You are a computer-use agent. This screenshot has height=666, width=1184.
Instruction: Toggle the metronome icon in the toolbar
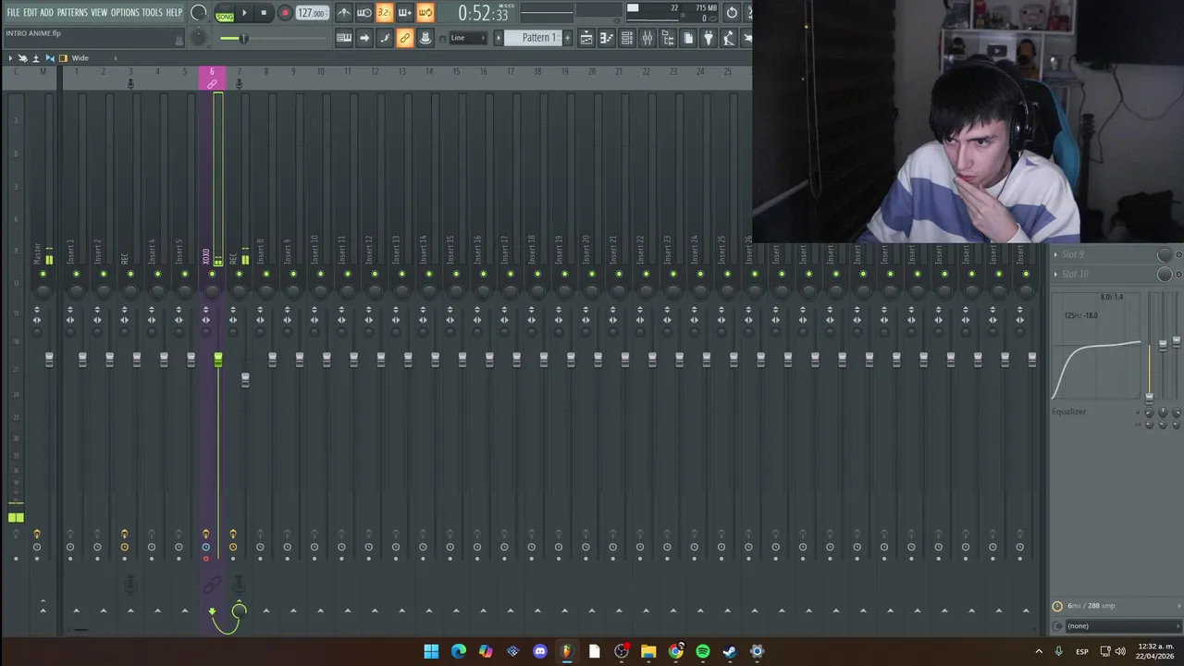343,13
